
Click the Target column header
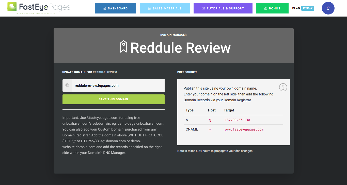click(x=229, y=110)
